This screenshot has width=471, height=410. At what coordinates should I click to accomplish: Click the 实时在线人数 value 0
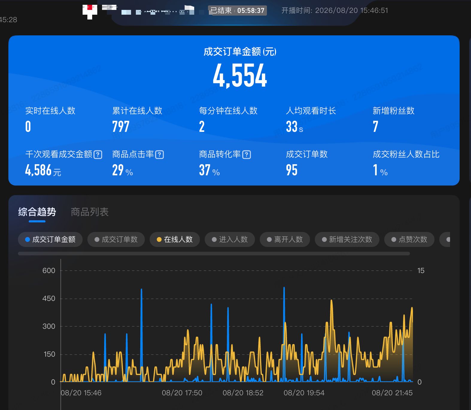(28, 126)
